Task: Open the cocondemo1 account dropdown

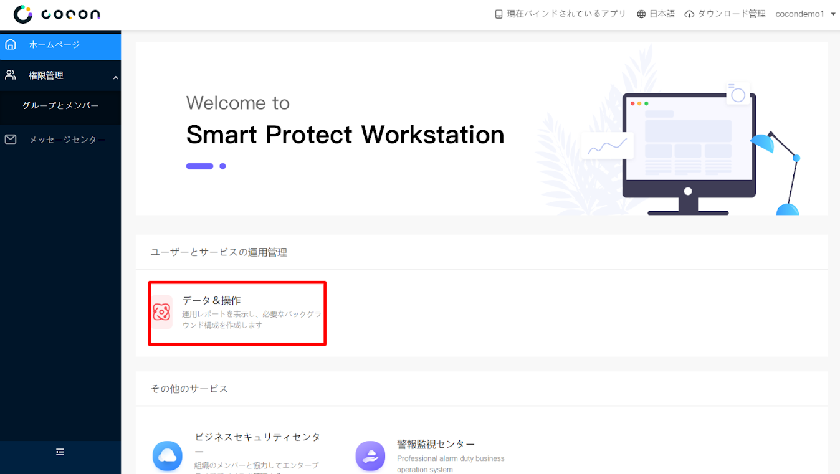Action: pos(805,14)
